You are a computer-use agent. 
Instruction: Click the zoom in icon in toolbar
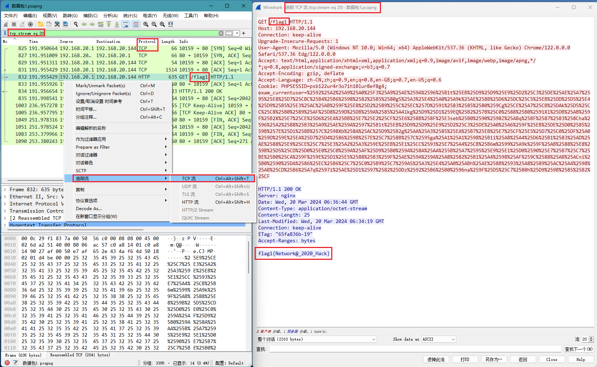pos(146,24)
